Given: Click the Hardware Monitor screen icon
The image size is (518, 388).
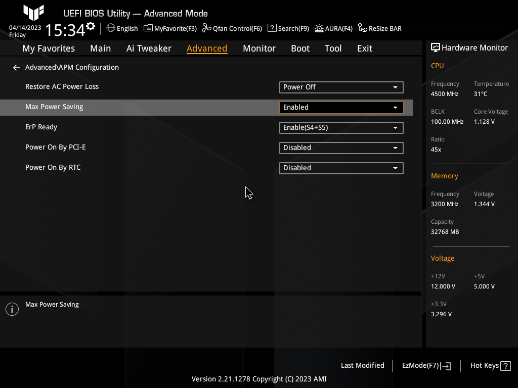Looking at the screenshot, I should click(x=436, y=48).
